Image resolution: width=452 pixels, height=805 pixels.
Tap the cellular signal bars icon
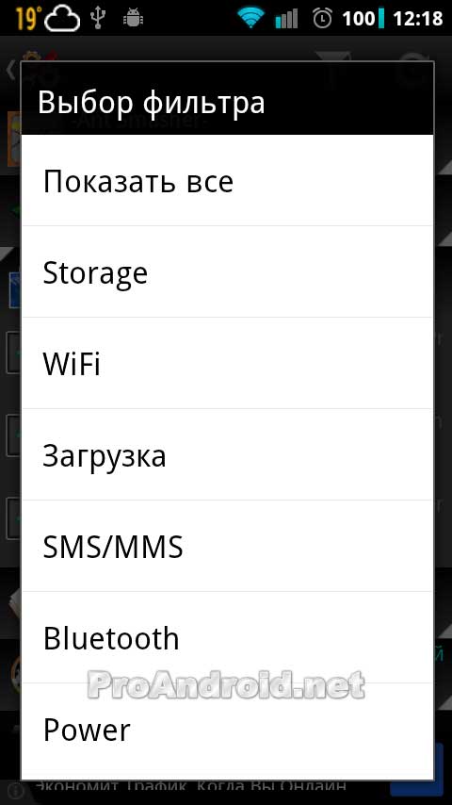coord(286,19)
